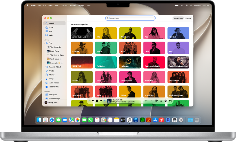The height and width of the screenshot is (142, 237).
Task: Open the Account menu
Action: tap(73, 5)
